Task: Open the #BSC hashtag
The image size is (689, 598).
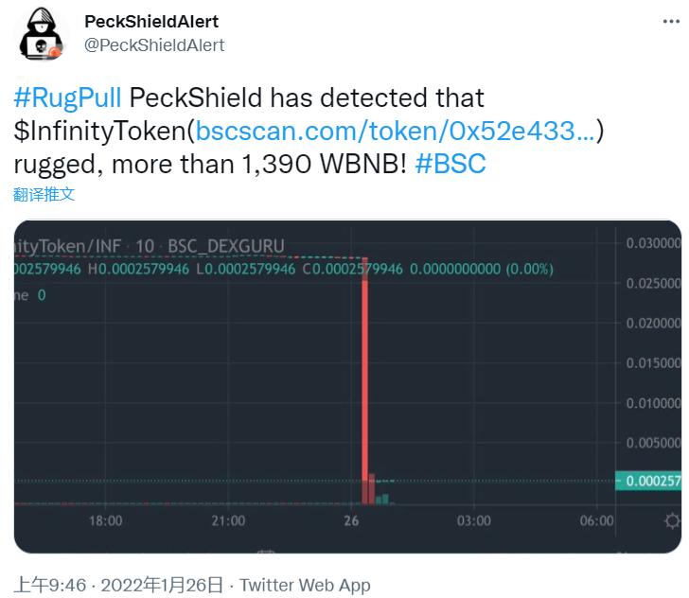Action: pyautogui.click(x=450, y=163)
